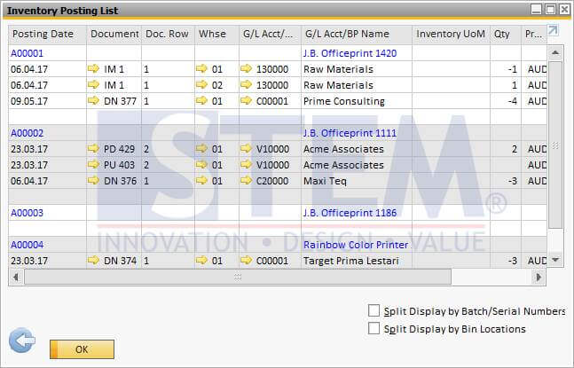Click the Inventory UoM column header
Image resolution: width=574 pixels, height=368 pixels.
(x=451, y=34)
